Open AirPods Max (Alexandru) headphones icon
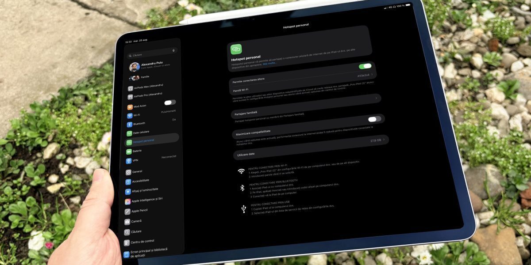This screenshot has height=265, width=531. pos(130,89)
